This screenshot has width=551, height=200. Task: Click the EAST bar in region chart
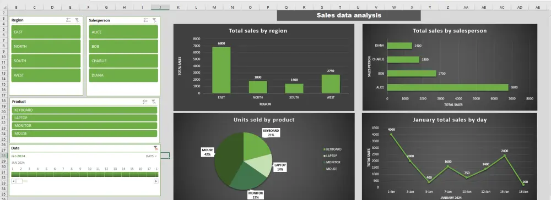[x=222, y=70]
